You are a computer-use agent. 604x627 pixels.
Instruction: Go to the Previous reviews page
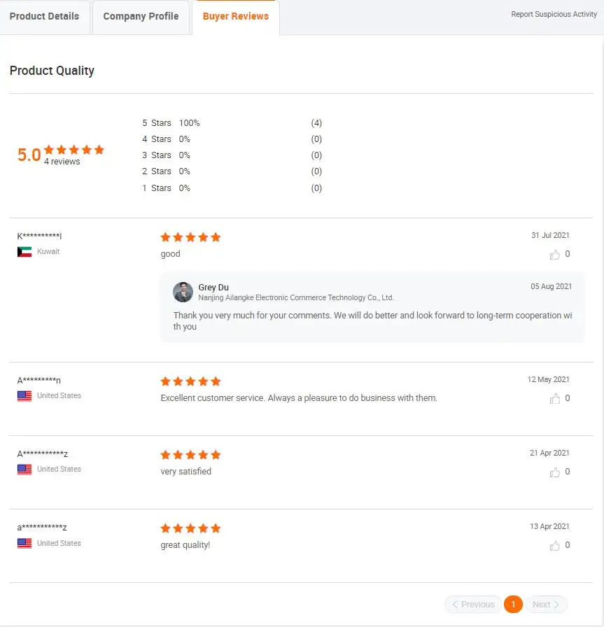pyautogui.click(x=473, y=605)
